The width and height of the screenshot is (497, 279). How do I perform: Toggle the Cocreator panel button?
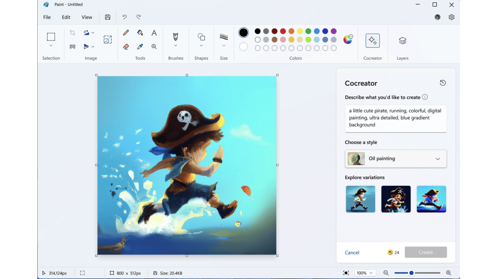click(x=373, y=41)
